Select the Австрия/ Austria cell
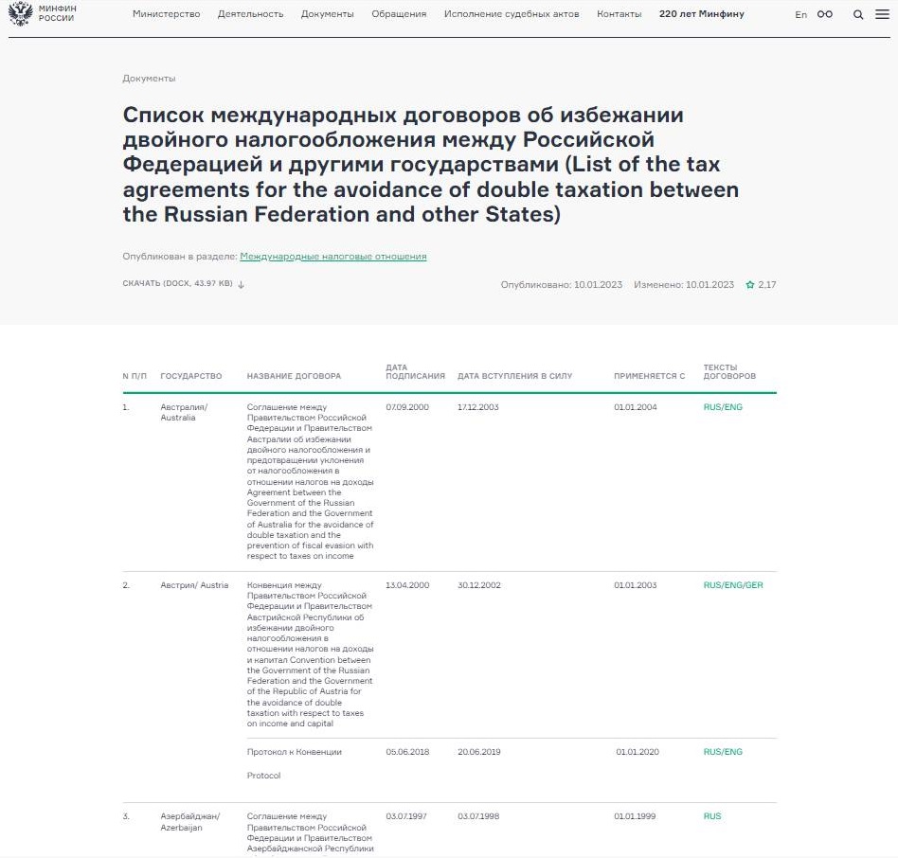This screenshot has width=898, height=858. (x=194, y=585)
